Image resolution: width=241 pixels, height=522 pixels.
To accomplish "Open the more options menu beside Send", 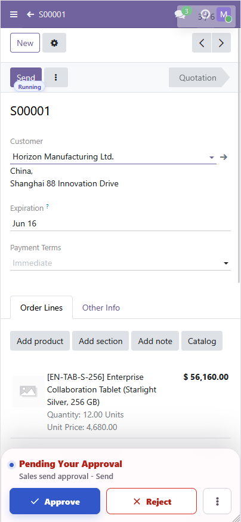I will [56, 78].
